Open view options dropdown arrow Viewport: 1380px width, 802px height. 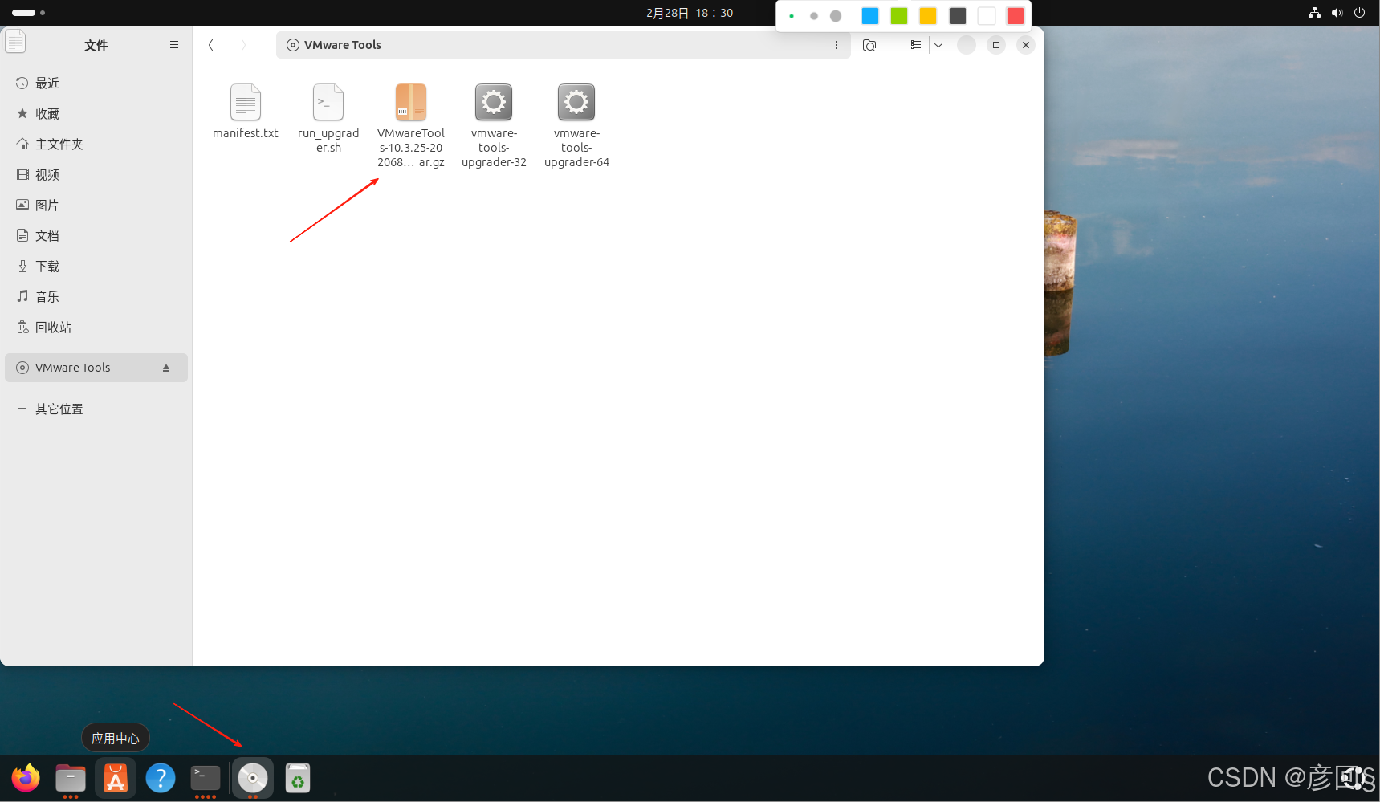938,45
